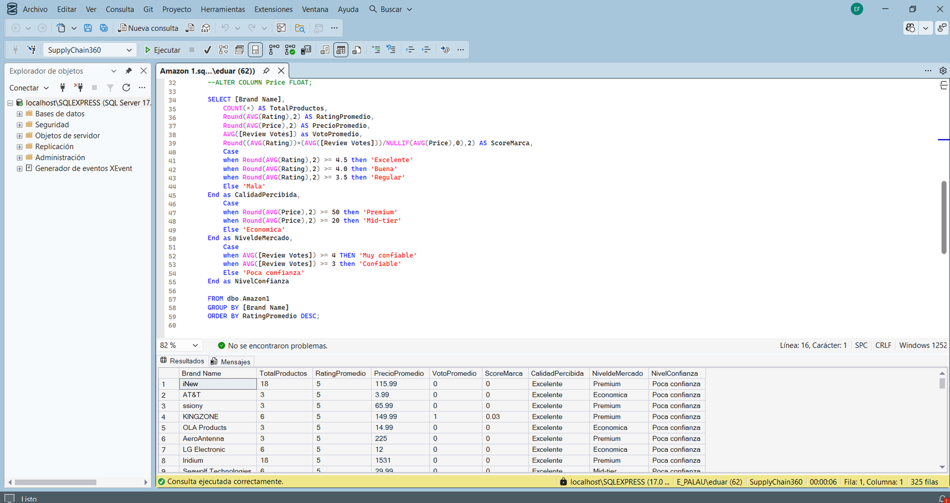The image size is (950, 503).
Task: Click the results grid scroll down arrow
Action: pyautogui.click(x=942, y=467)
